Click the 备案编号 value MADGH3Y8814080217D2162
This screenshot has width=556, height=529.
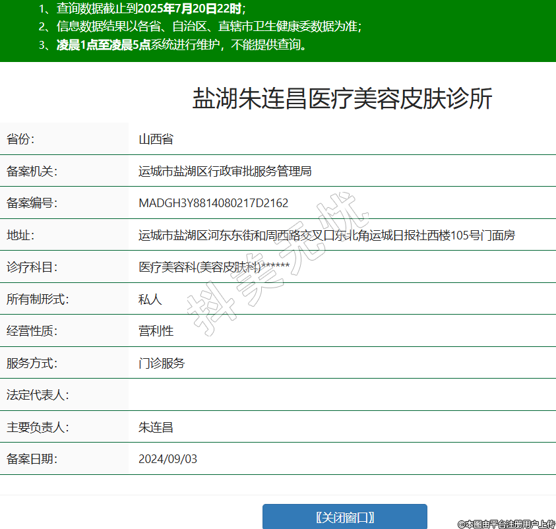pyautogui.click(x=213, y=203)
